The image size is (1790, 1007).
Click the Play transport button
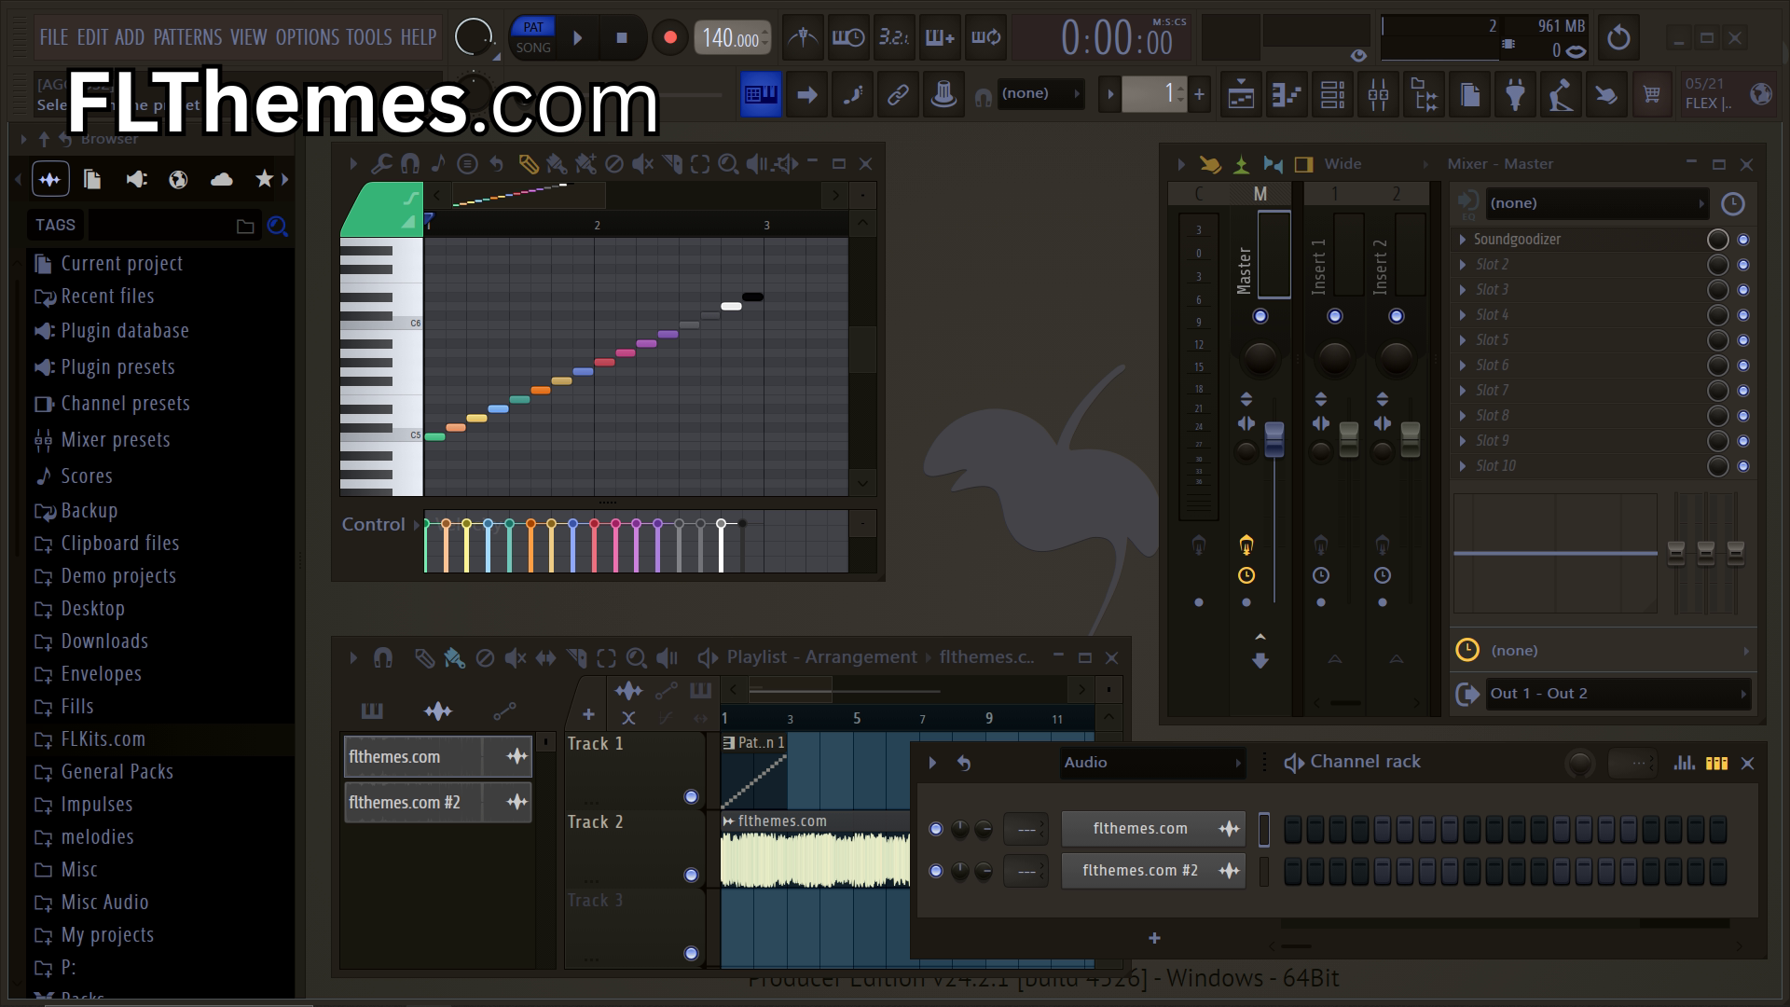click(578, 38)
